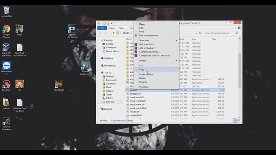Viewport: 276px width, 155px height.
Task: Open Properties from the context menu
Action: pyautogui.click(x=156, y=87)
